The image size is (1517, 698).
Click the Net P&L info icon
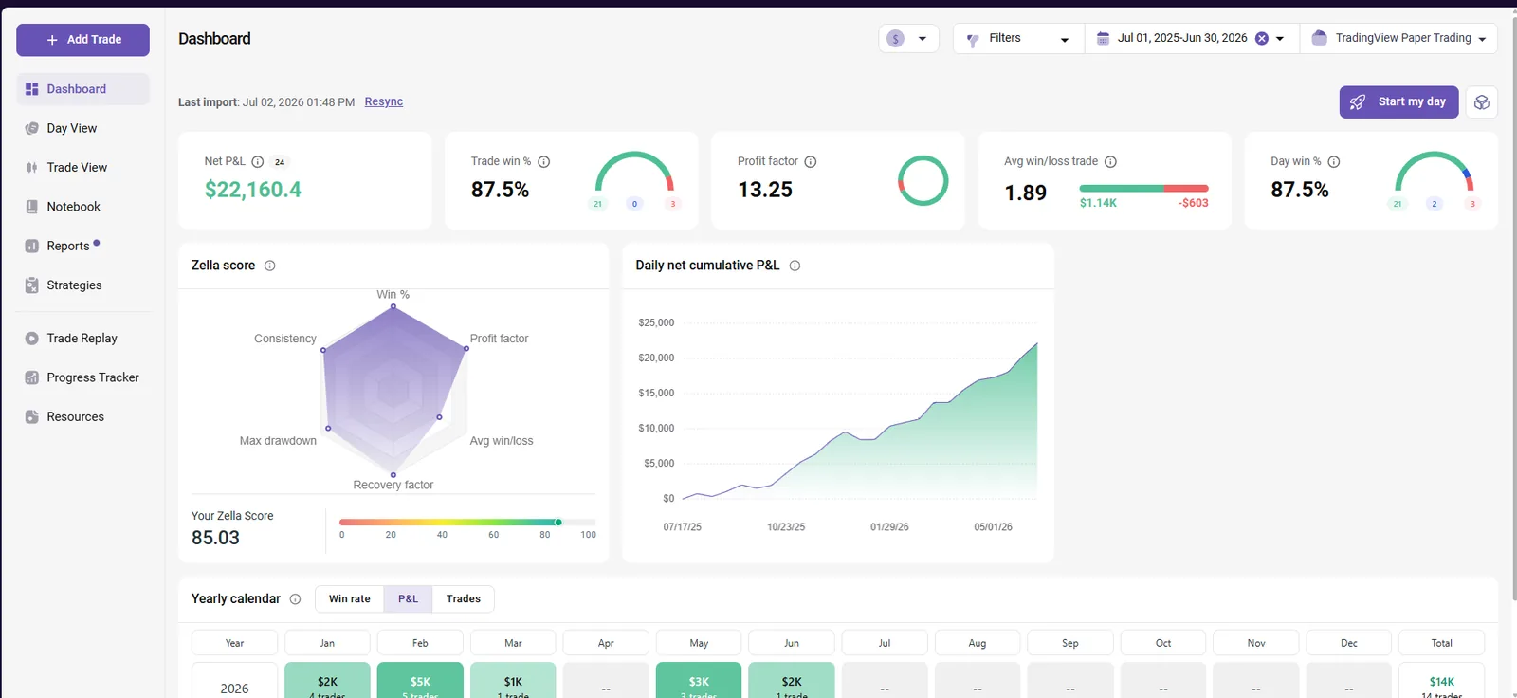(x=257, y=162)
